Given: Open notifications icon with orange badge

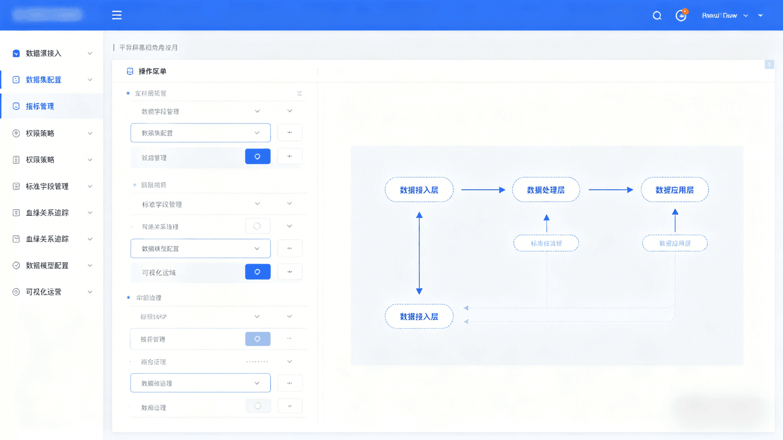Looking at the screenshot, I should [681, 15].
